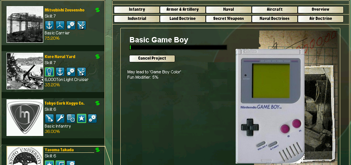Open the Industrial tab
The image size is (351, 165).
tap(137, 19)
